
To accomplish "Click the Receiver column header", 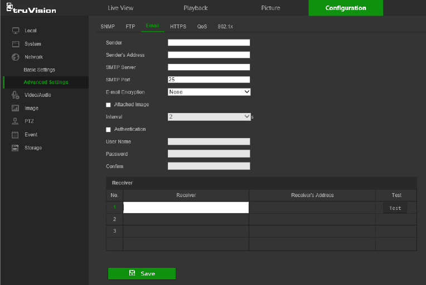I will [x=186, y=195].
